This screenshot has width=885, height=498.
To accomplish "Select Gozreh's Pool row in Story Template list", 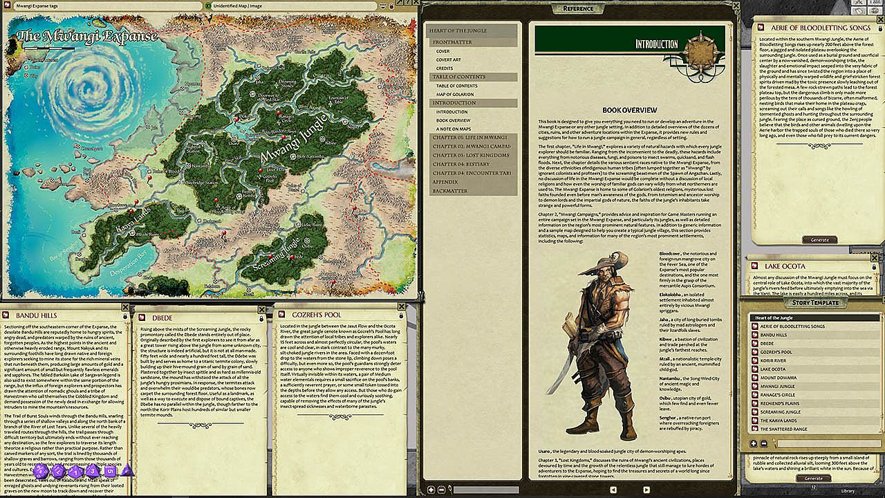I will click(816, 351).
